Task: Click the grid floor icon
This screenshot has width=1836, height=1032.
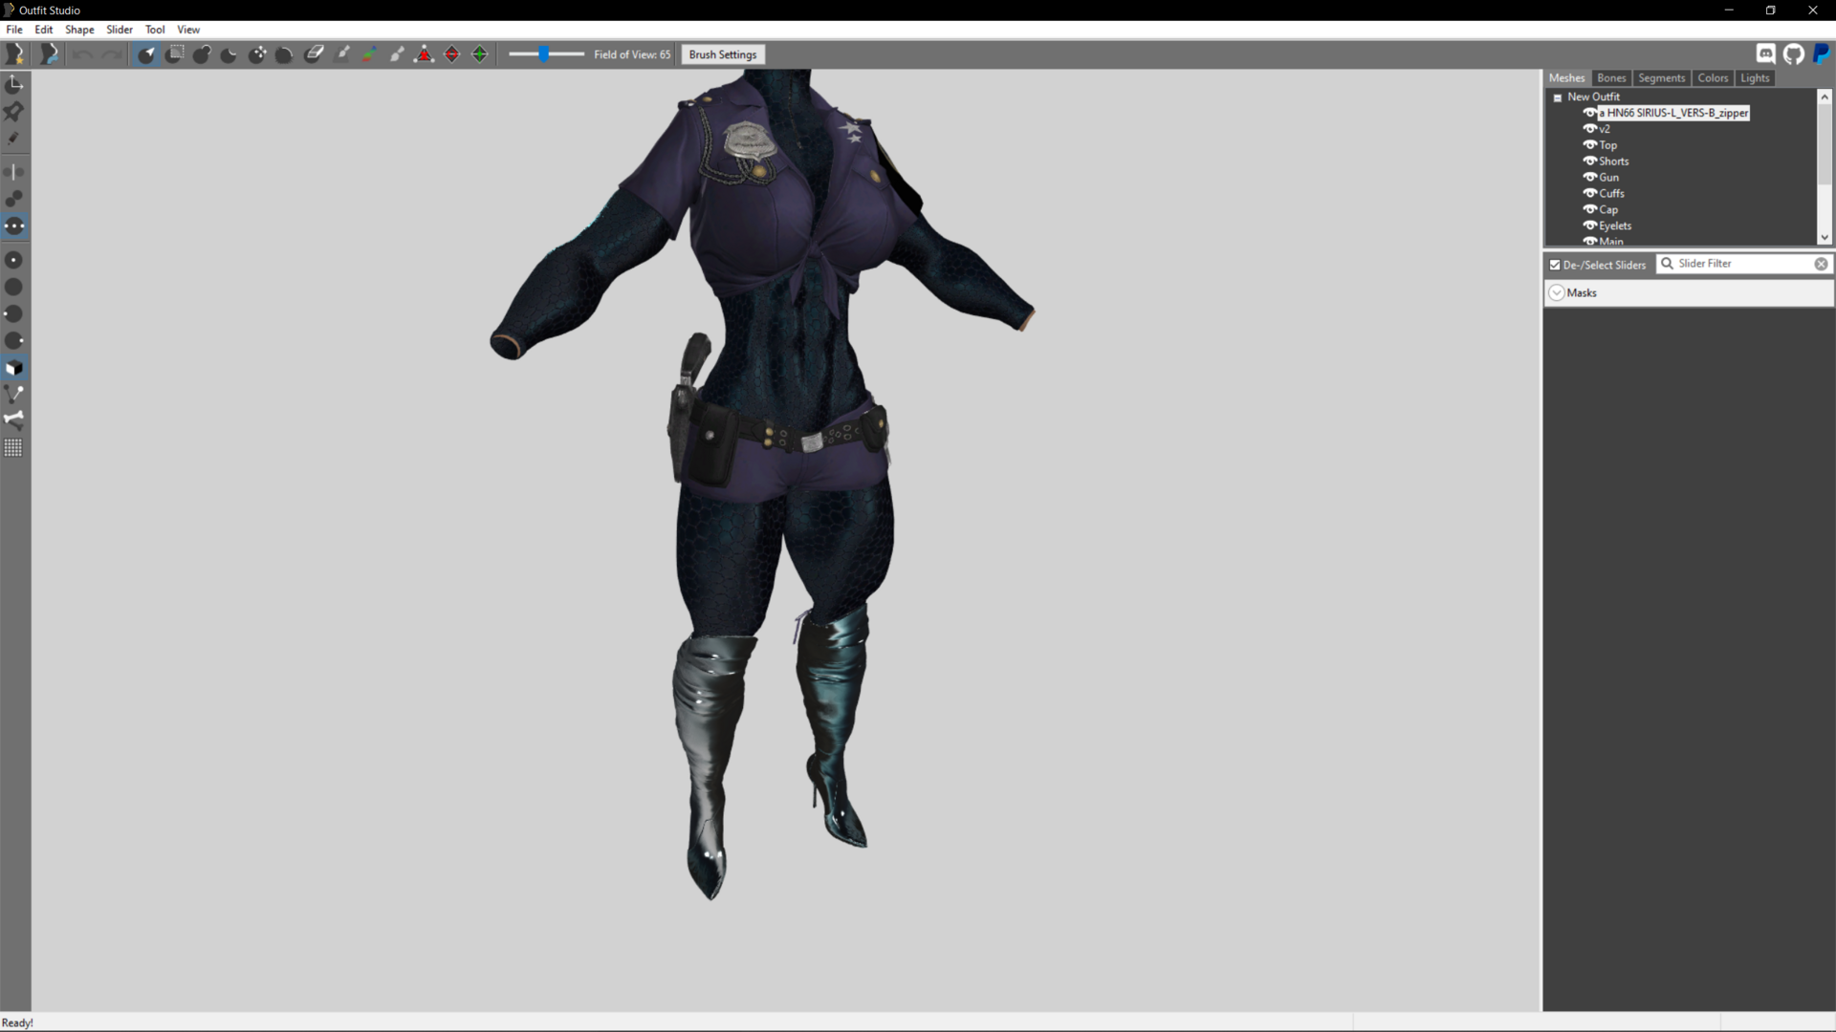Action: (x=14, y=447)
